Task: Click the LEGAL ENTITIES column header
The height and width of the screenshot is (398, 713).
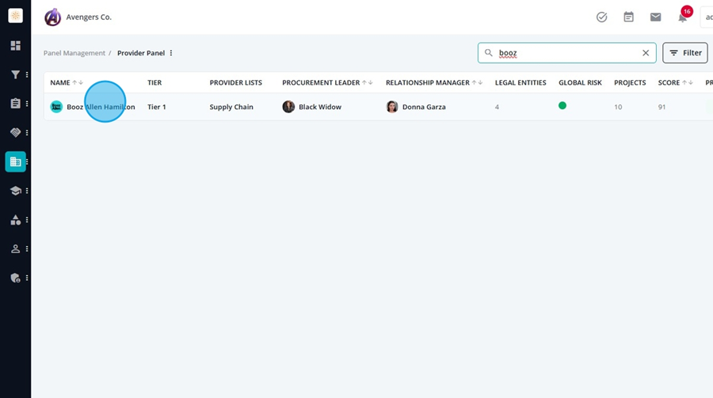Action: pyautogui.click(x=520, y=83)
